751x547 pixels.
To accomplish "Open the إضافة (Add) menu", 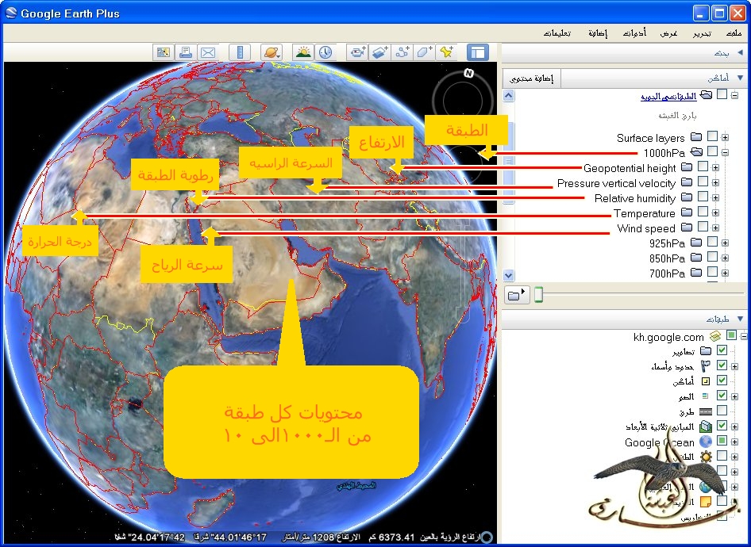I will click(598, 33).
